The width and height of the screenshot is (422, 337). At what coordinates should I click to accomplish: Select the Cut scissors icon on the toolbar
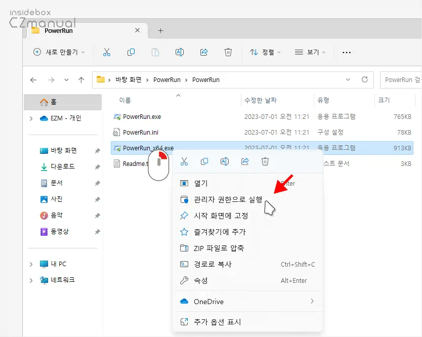(107, 52)
